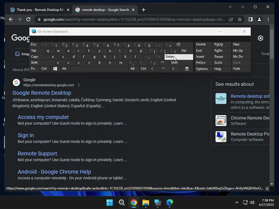Click the PrtScn key on On-Screen Keyboard
Viewport: 279px width, 209px height.
pyautogui.click(x=204, y=63)
